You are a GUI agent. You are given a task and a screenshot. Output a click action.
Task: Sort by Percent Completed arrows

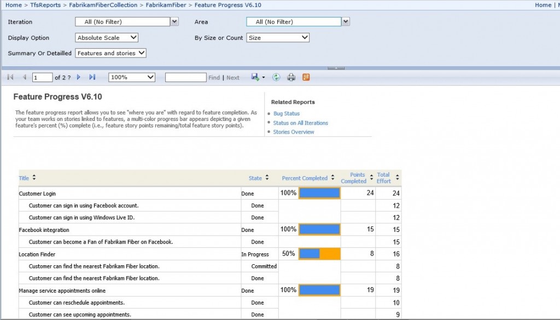(332, 177)
